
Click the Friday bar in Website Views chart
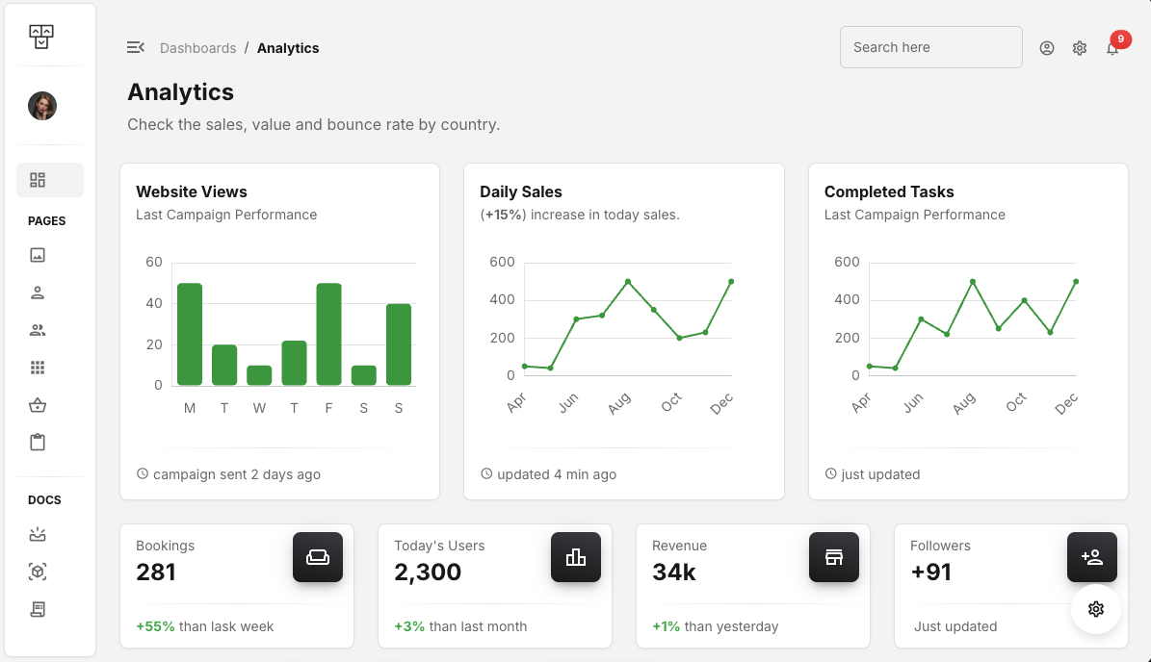point(328,334)
